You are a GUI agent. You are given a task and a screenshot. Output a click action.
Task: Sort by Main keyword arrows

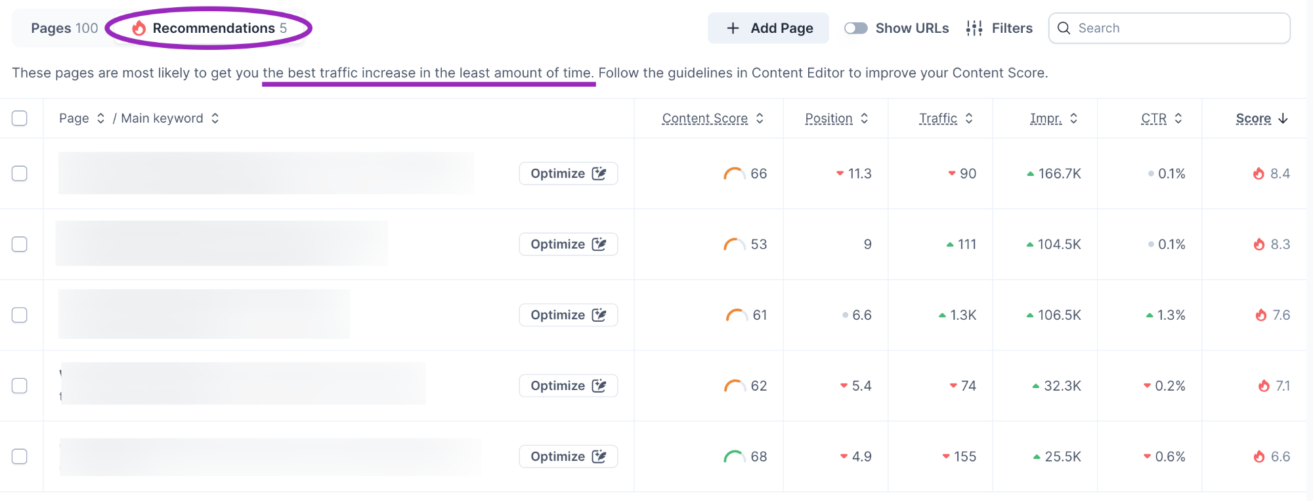[215, 118]
